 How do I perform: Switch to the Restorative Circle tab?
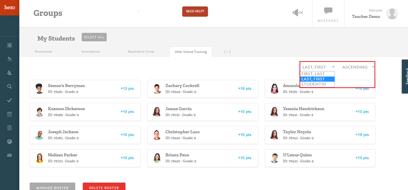point(141,52)
